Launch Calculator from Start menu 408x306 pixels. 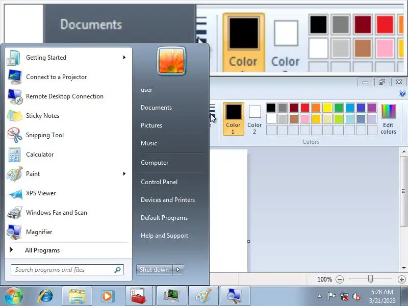(68, 155)
